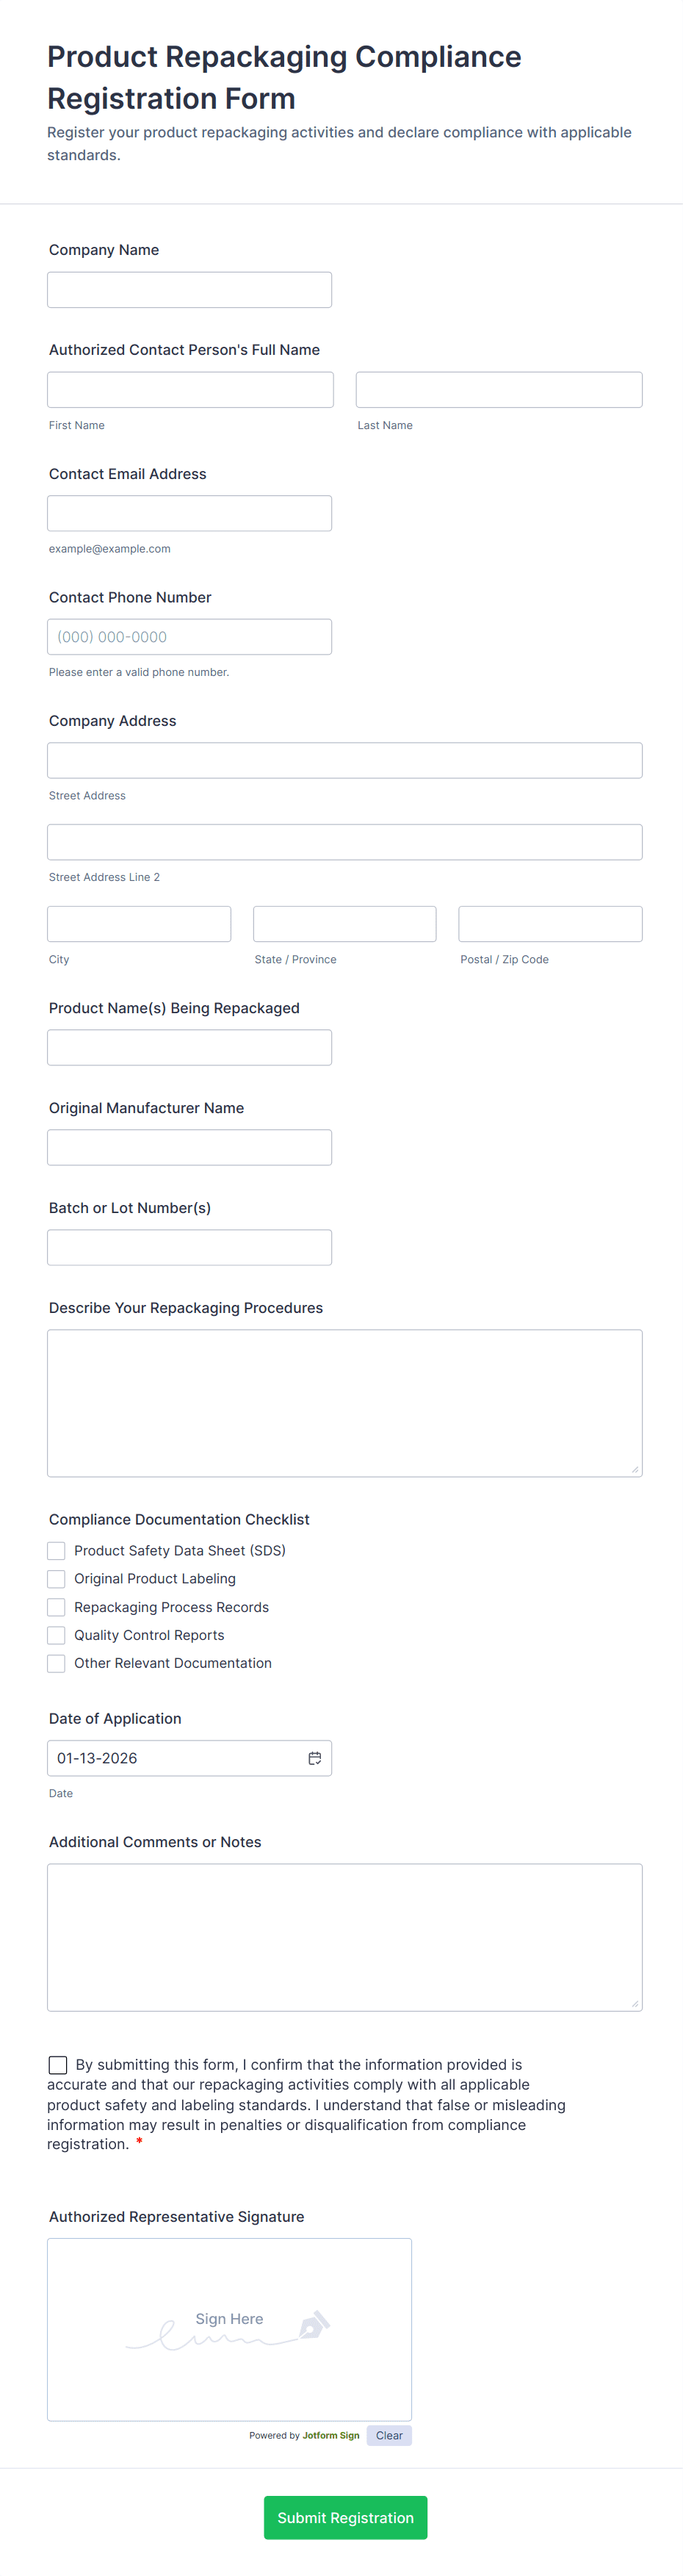Tick the Original Product Labeling checkbox
The height and width of the screenshot is (2576, 683).
pos(56,1578)
